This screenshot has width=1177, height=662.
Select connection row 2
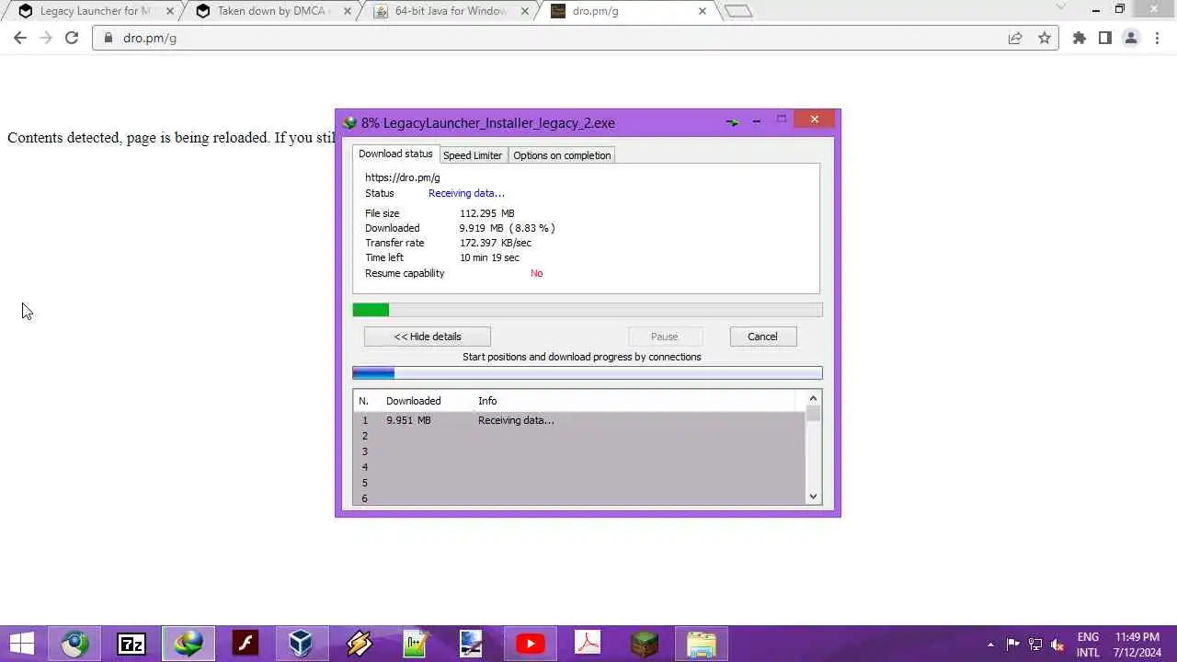click(x=579, y=436)
